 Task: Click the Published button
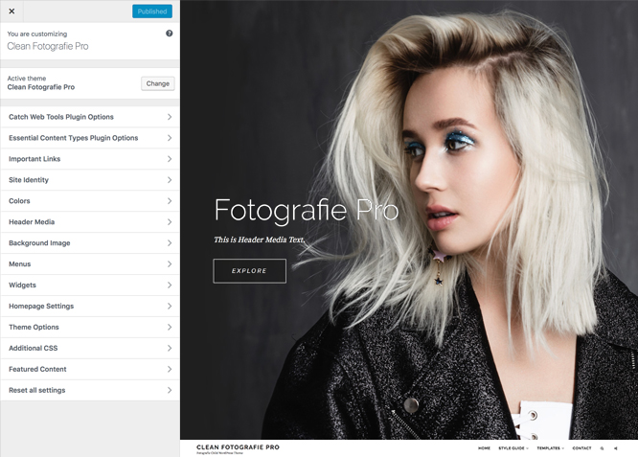tap(152, 11)
